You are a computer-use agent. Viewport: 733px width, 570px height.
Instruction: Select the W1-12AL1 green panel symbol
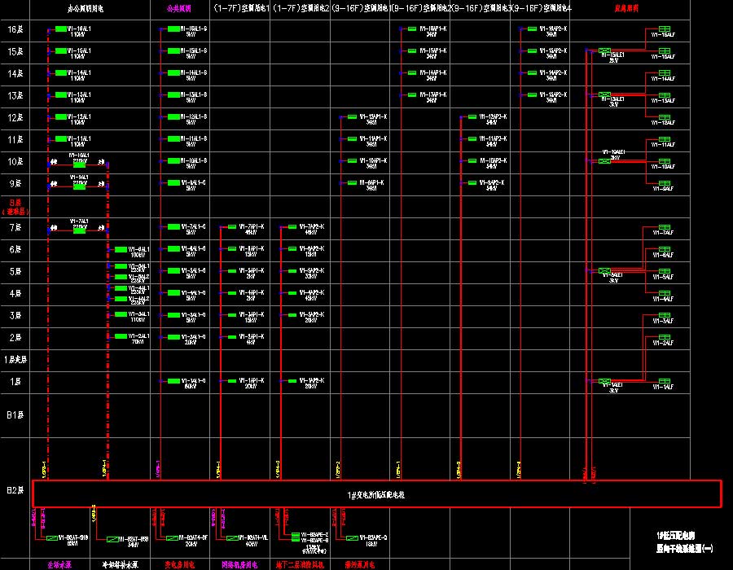coord(61,116)
